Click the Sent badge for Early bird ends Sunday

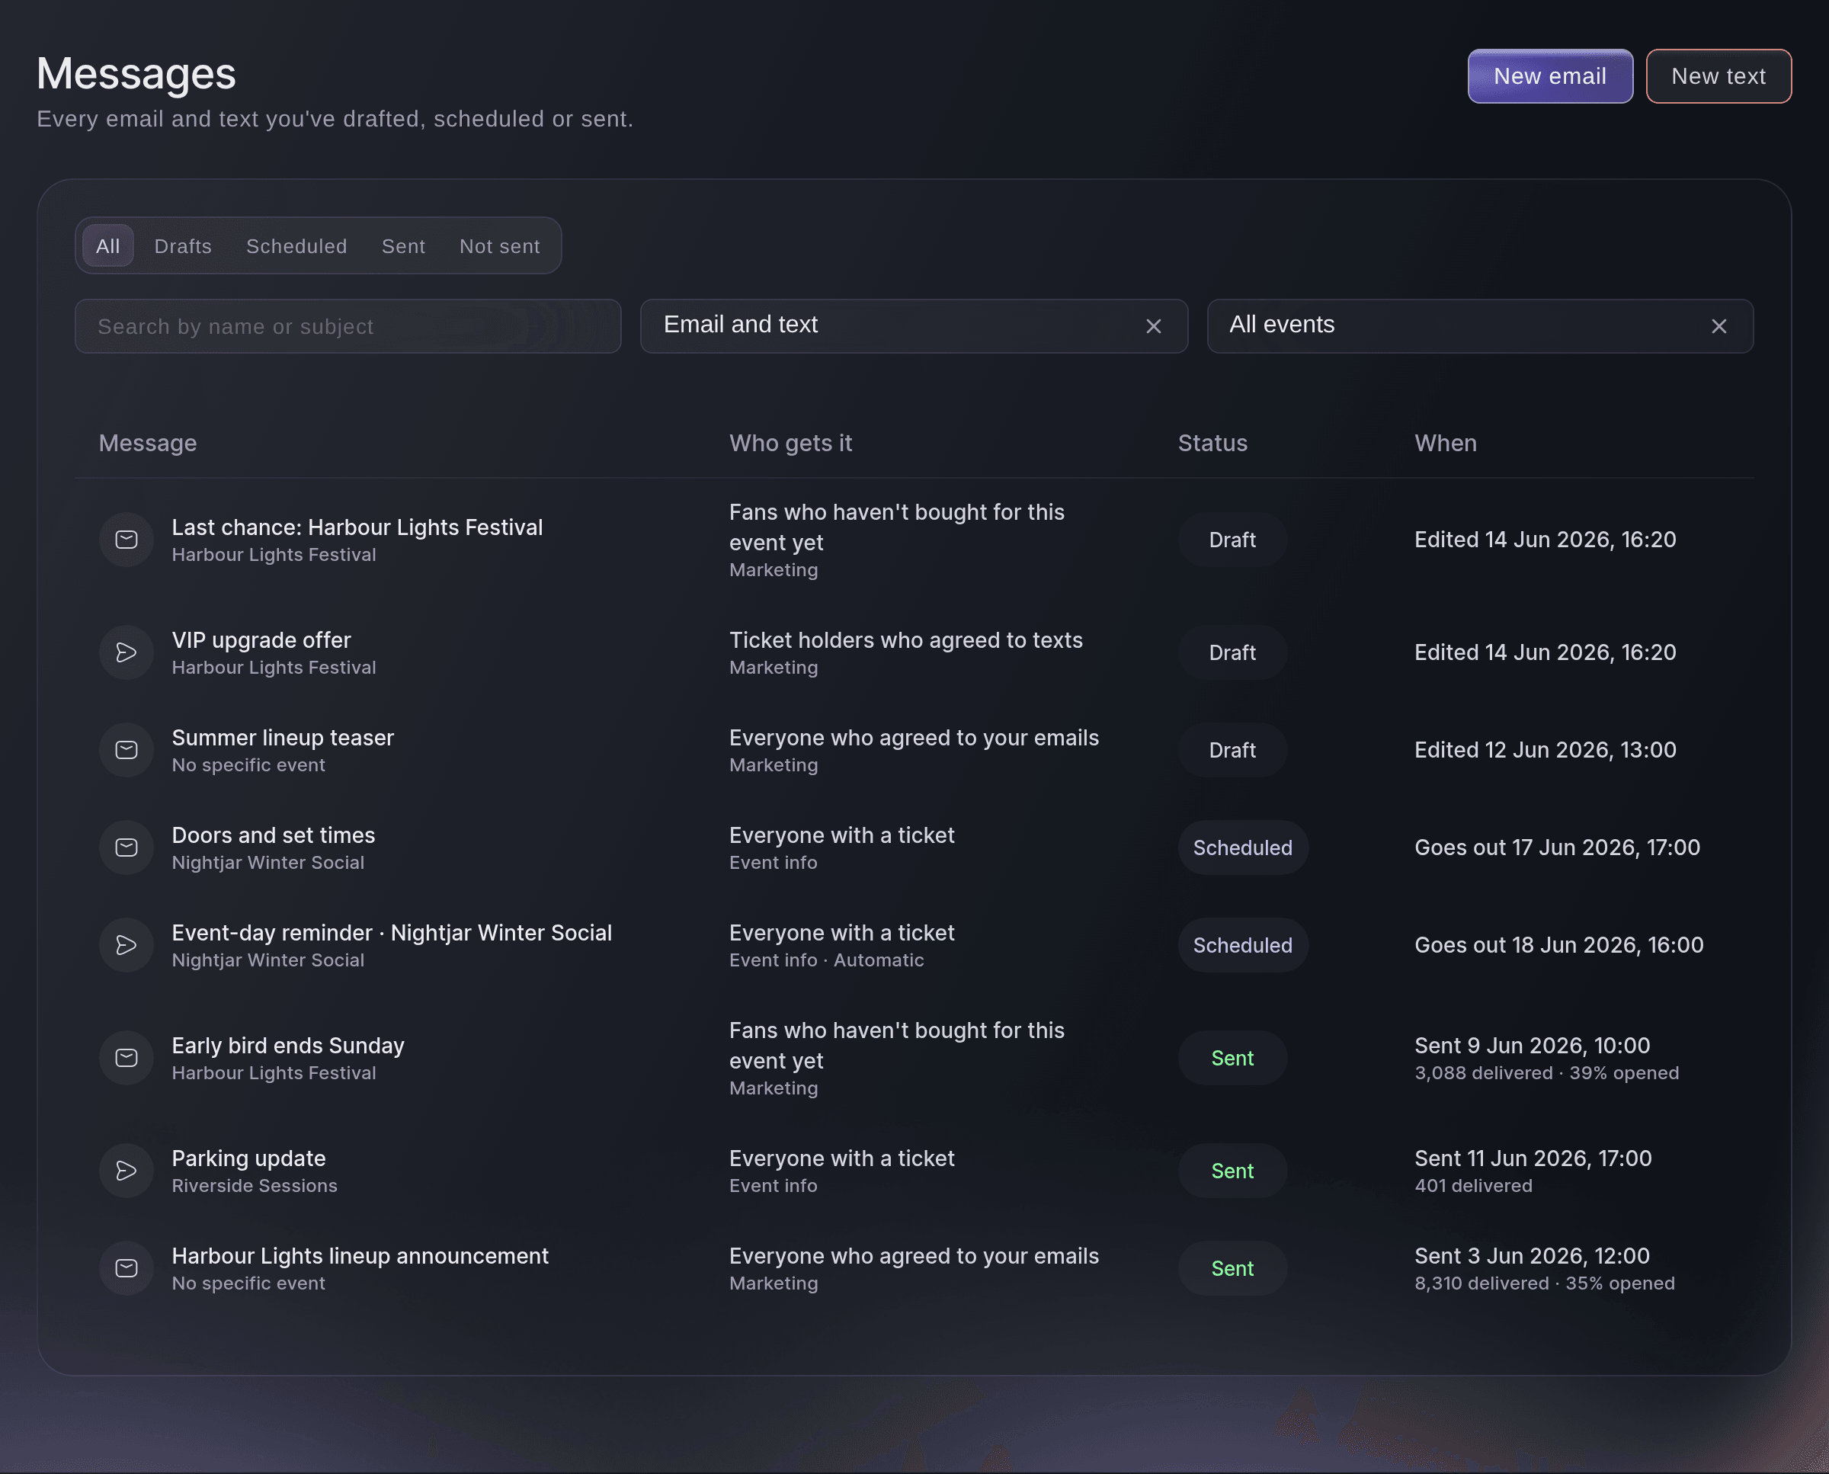point(1232,1059)
